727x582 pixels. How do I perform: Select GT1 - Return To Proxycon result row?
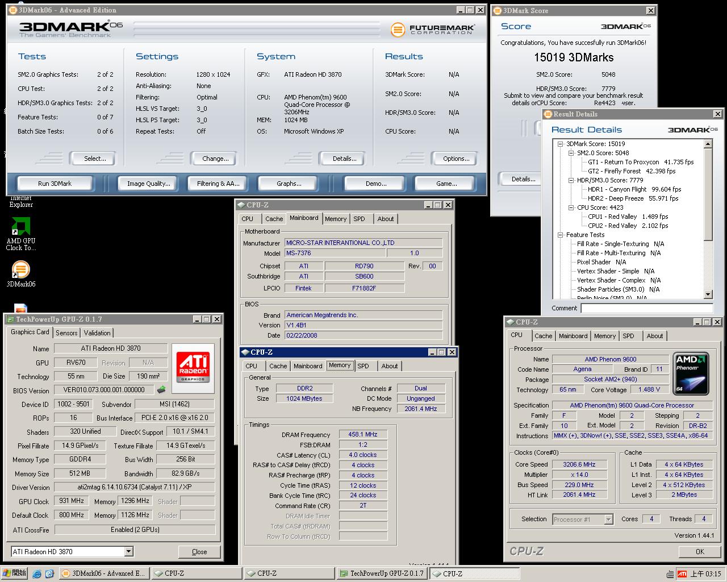641,162
